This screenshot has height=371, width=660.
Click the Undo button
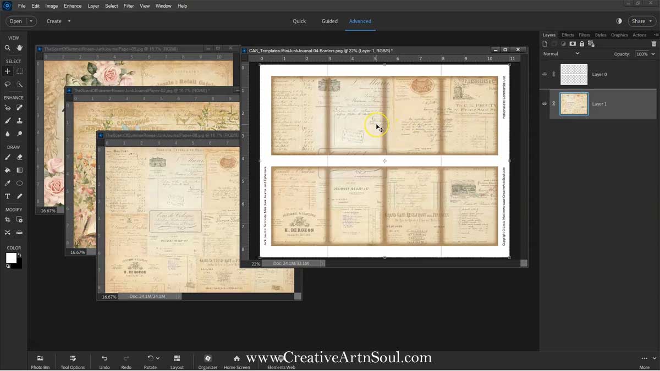[105, 362]
